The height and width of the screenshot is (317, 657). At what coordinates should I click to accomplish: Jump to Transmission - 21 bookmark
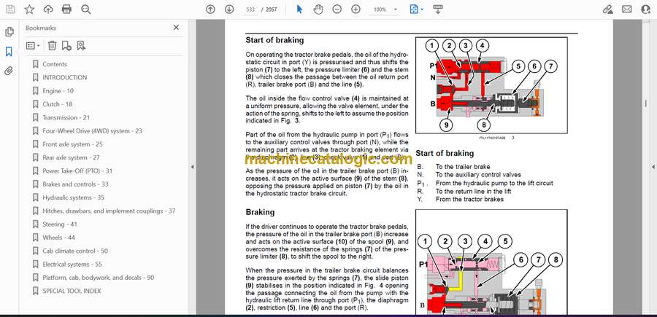pos(66,117)
